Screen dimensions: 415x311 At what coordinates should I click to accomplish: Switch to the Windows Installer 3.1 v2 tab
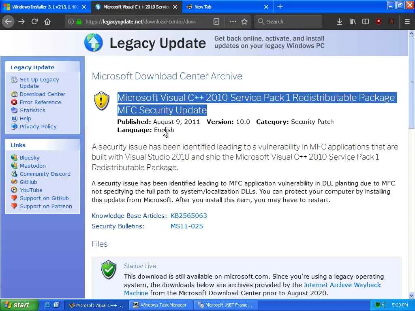[x=45, y=7]
